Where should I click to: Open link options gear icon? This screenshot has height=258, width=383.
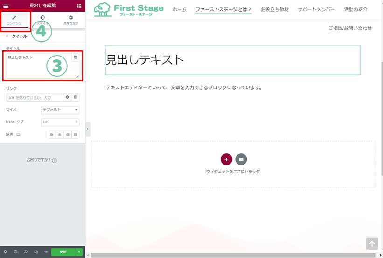point(67,97)
